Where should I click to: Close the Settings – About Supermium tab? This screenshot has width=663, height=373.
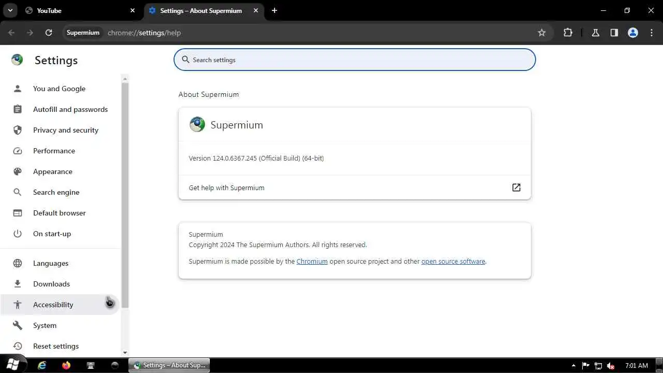tap(256, 10)
